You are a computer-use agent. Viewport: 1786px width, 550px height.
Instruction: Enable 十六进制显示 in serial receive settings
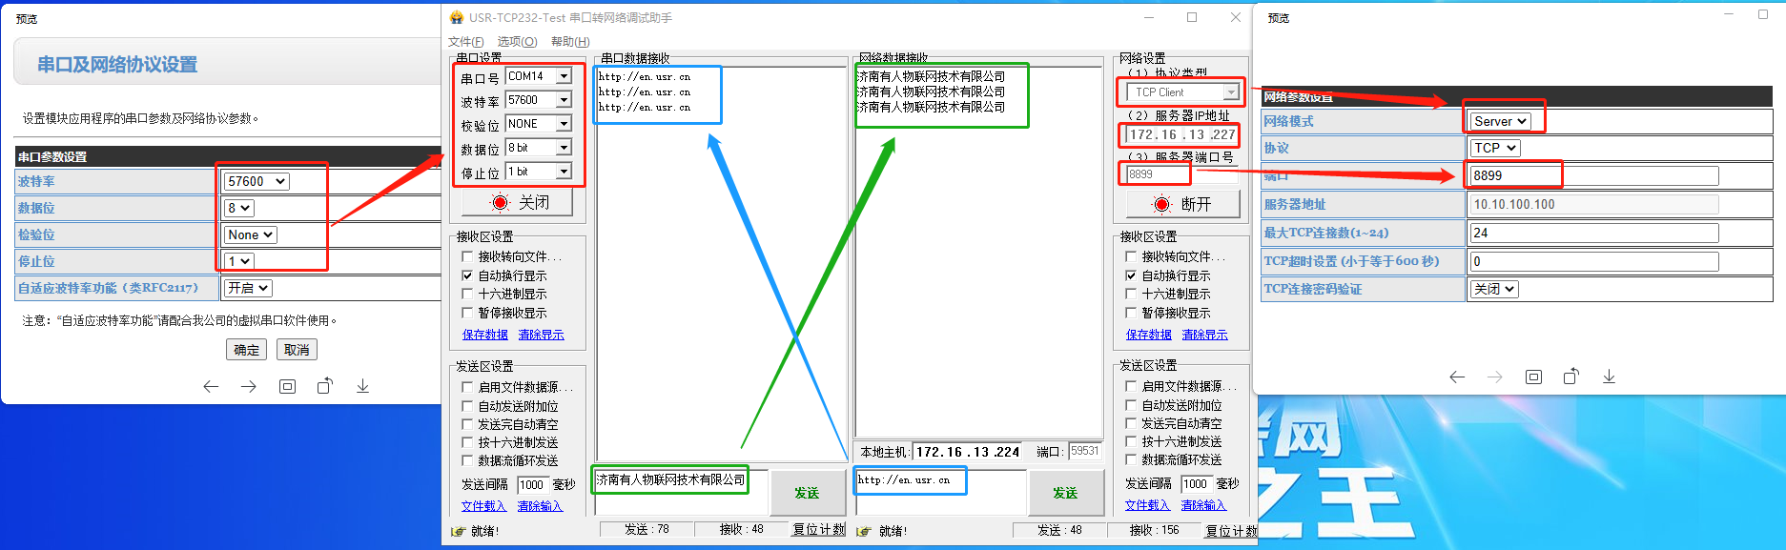coord(467,295)
